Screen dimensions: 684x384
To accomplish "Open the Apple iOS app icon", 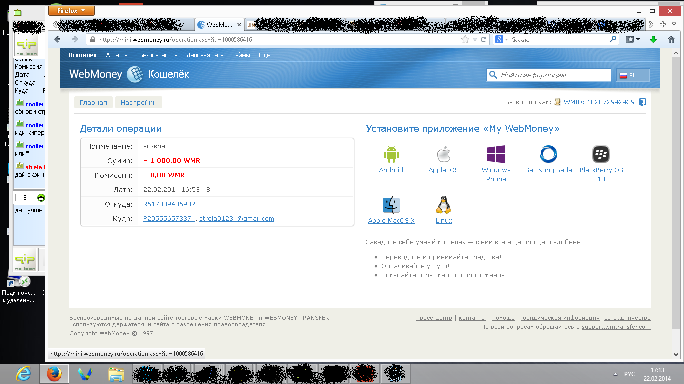I will click(x=443, y=154).
